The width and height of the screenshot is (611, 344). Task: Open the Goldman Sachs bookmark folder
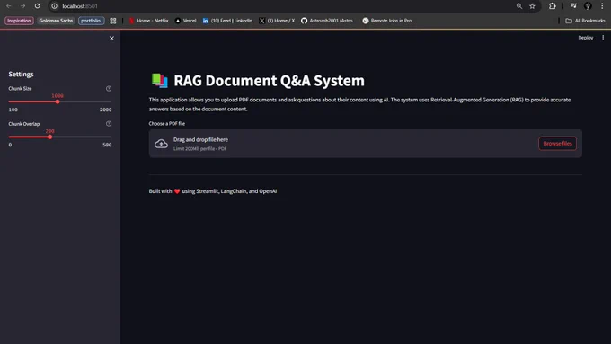pos(56,21)
